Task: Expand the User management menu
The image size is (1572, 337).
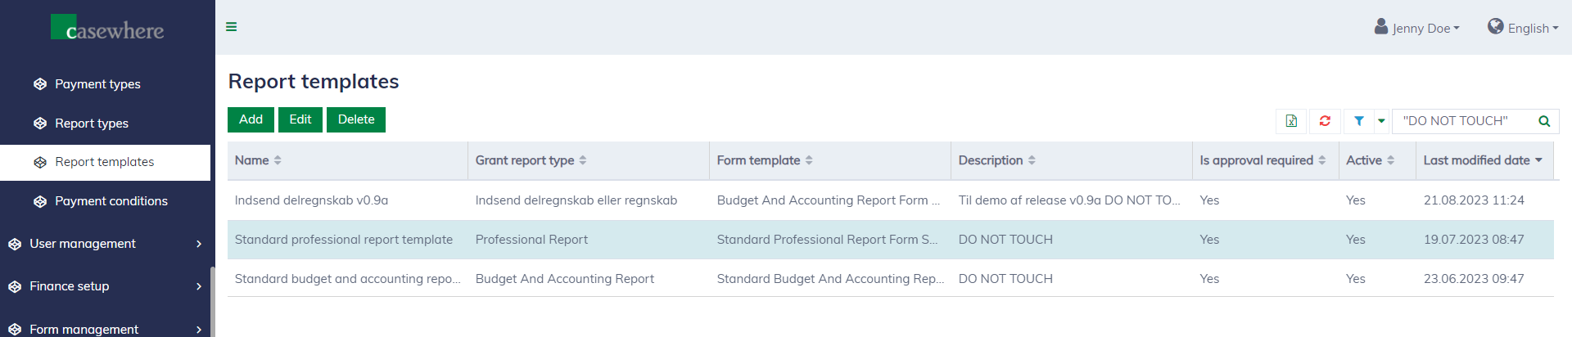Action: [198, 244]
